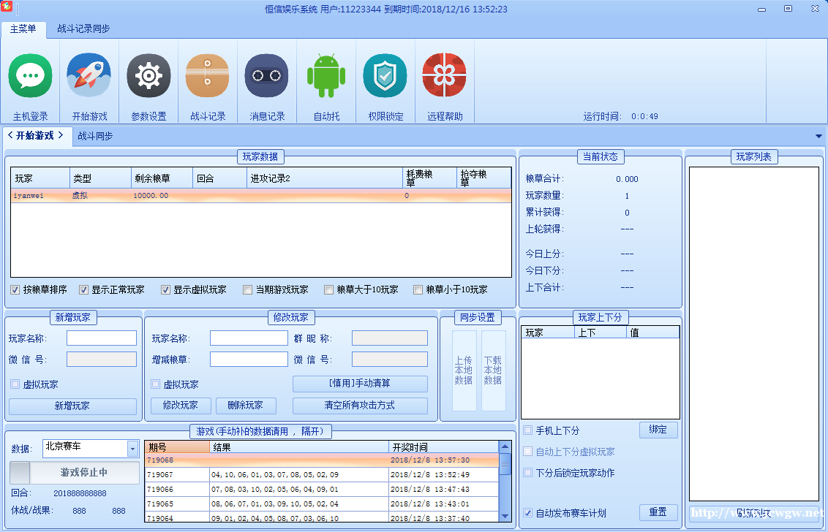
Task: Switch to 战斗记录同步 ribbon tab
Action: pos(83,28)
